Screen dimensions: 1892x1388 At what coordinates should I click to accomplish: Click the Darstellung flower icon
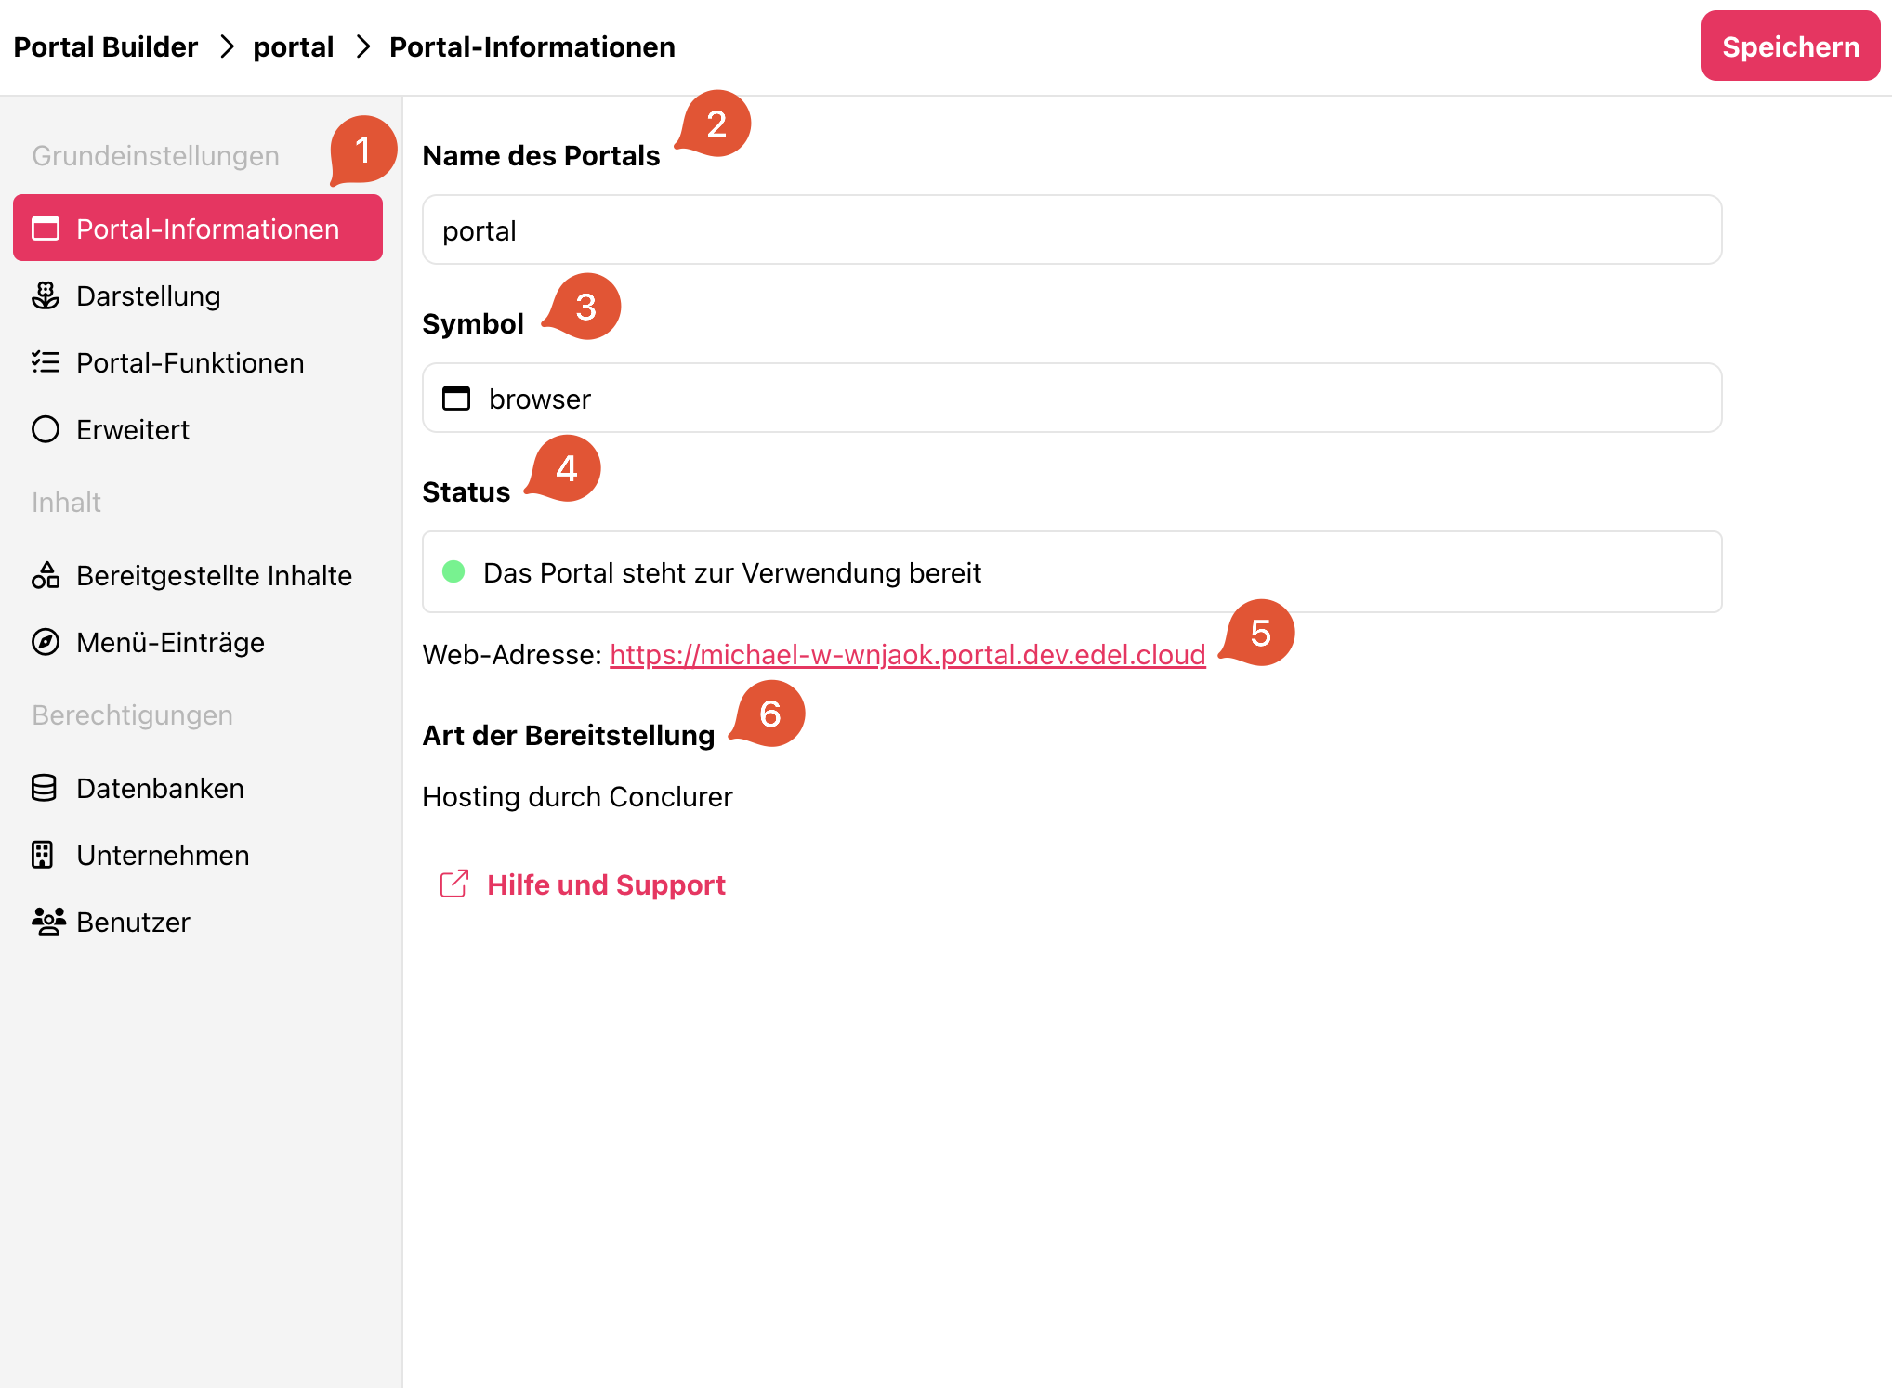[x=46, y=295]
